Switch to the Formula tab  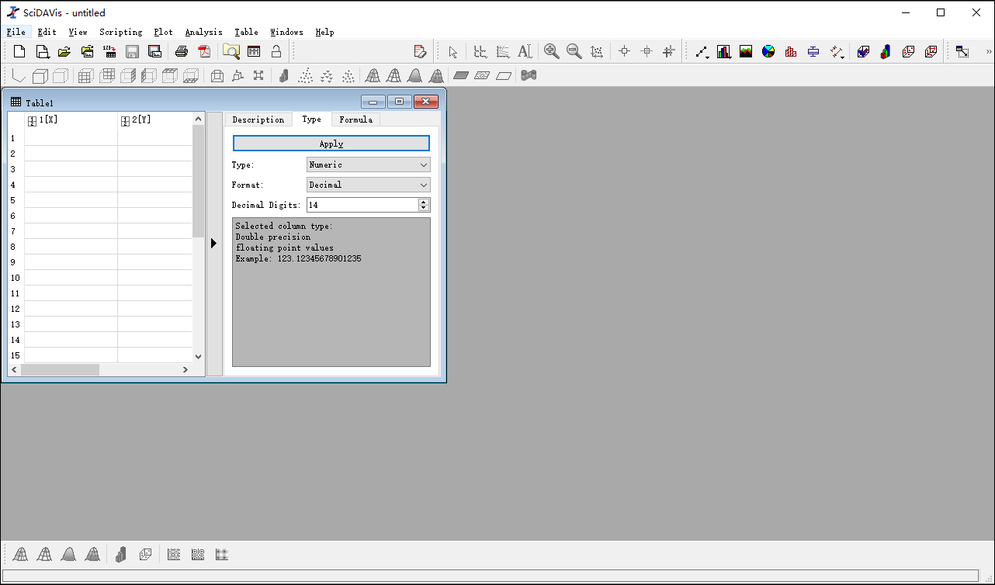[355, 119]
